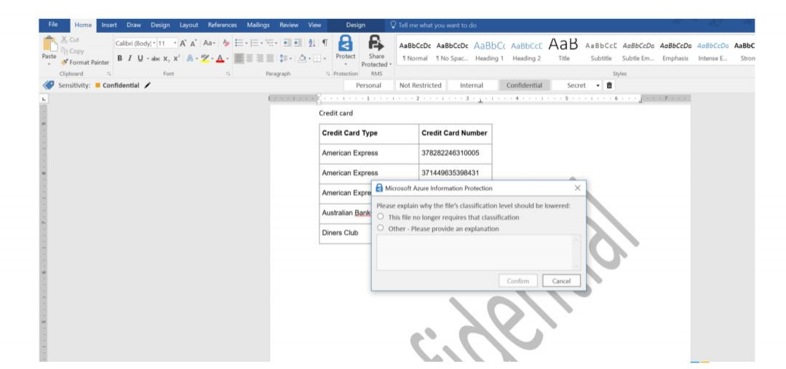The height and width of the screenshot is (369, 786).
Task: Click the Confirm button in the dialog
Action: tap(518, 281)
